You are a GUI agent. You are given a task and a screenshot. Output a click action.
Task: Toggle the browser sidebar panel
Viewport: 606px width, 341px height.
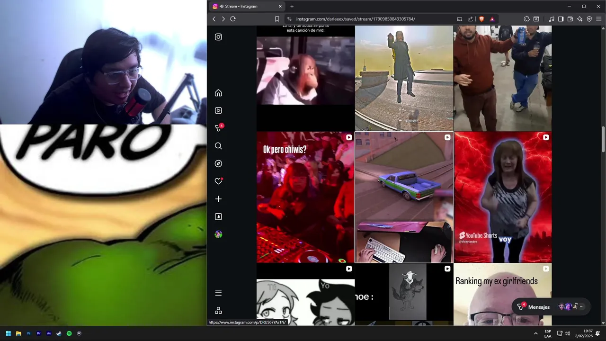pos(561,19)
